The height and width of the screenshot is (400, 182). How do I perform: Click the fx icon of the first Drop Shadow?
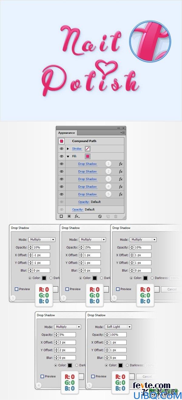[121, 164]
